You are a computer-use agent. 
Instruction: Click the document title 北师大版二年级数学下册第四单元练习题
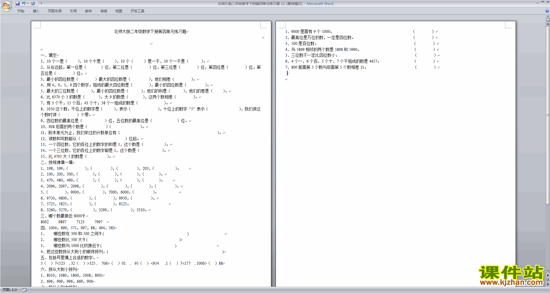150,31
